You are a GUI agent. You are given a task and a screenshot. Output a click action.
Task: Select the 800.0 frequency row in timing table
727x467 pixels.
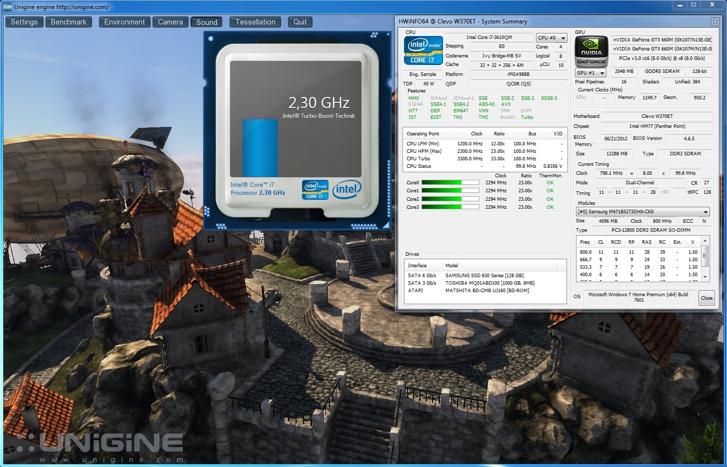[x=639, y=252]
